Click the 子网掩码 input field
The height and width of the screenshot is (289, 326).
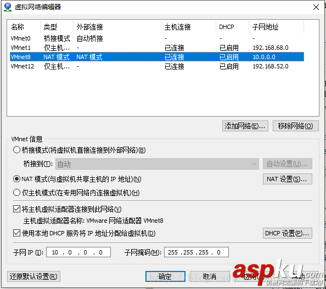pyautogui.click(x=196, y=252)
